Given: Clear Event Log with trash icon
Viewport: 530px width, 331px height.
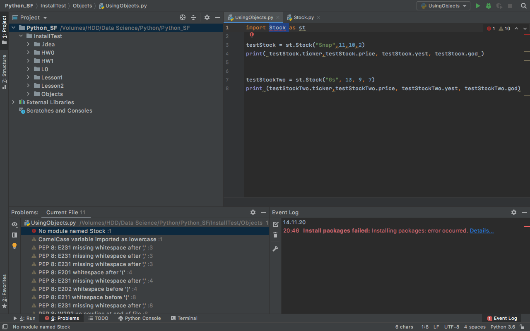Looking at the screenshot, I should pyautogui.click(x=275, y=235).
